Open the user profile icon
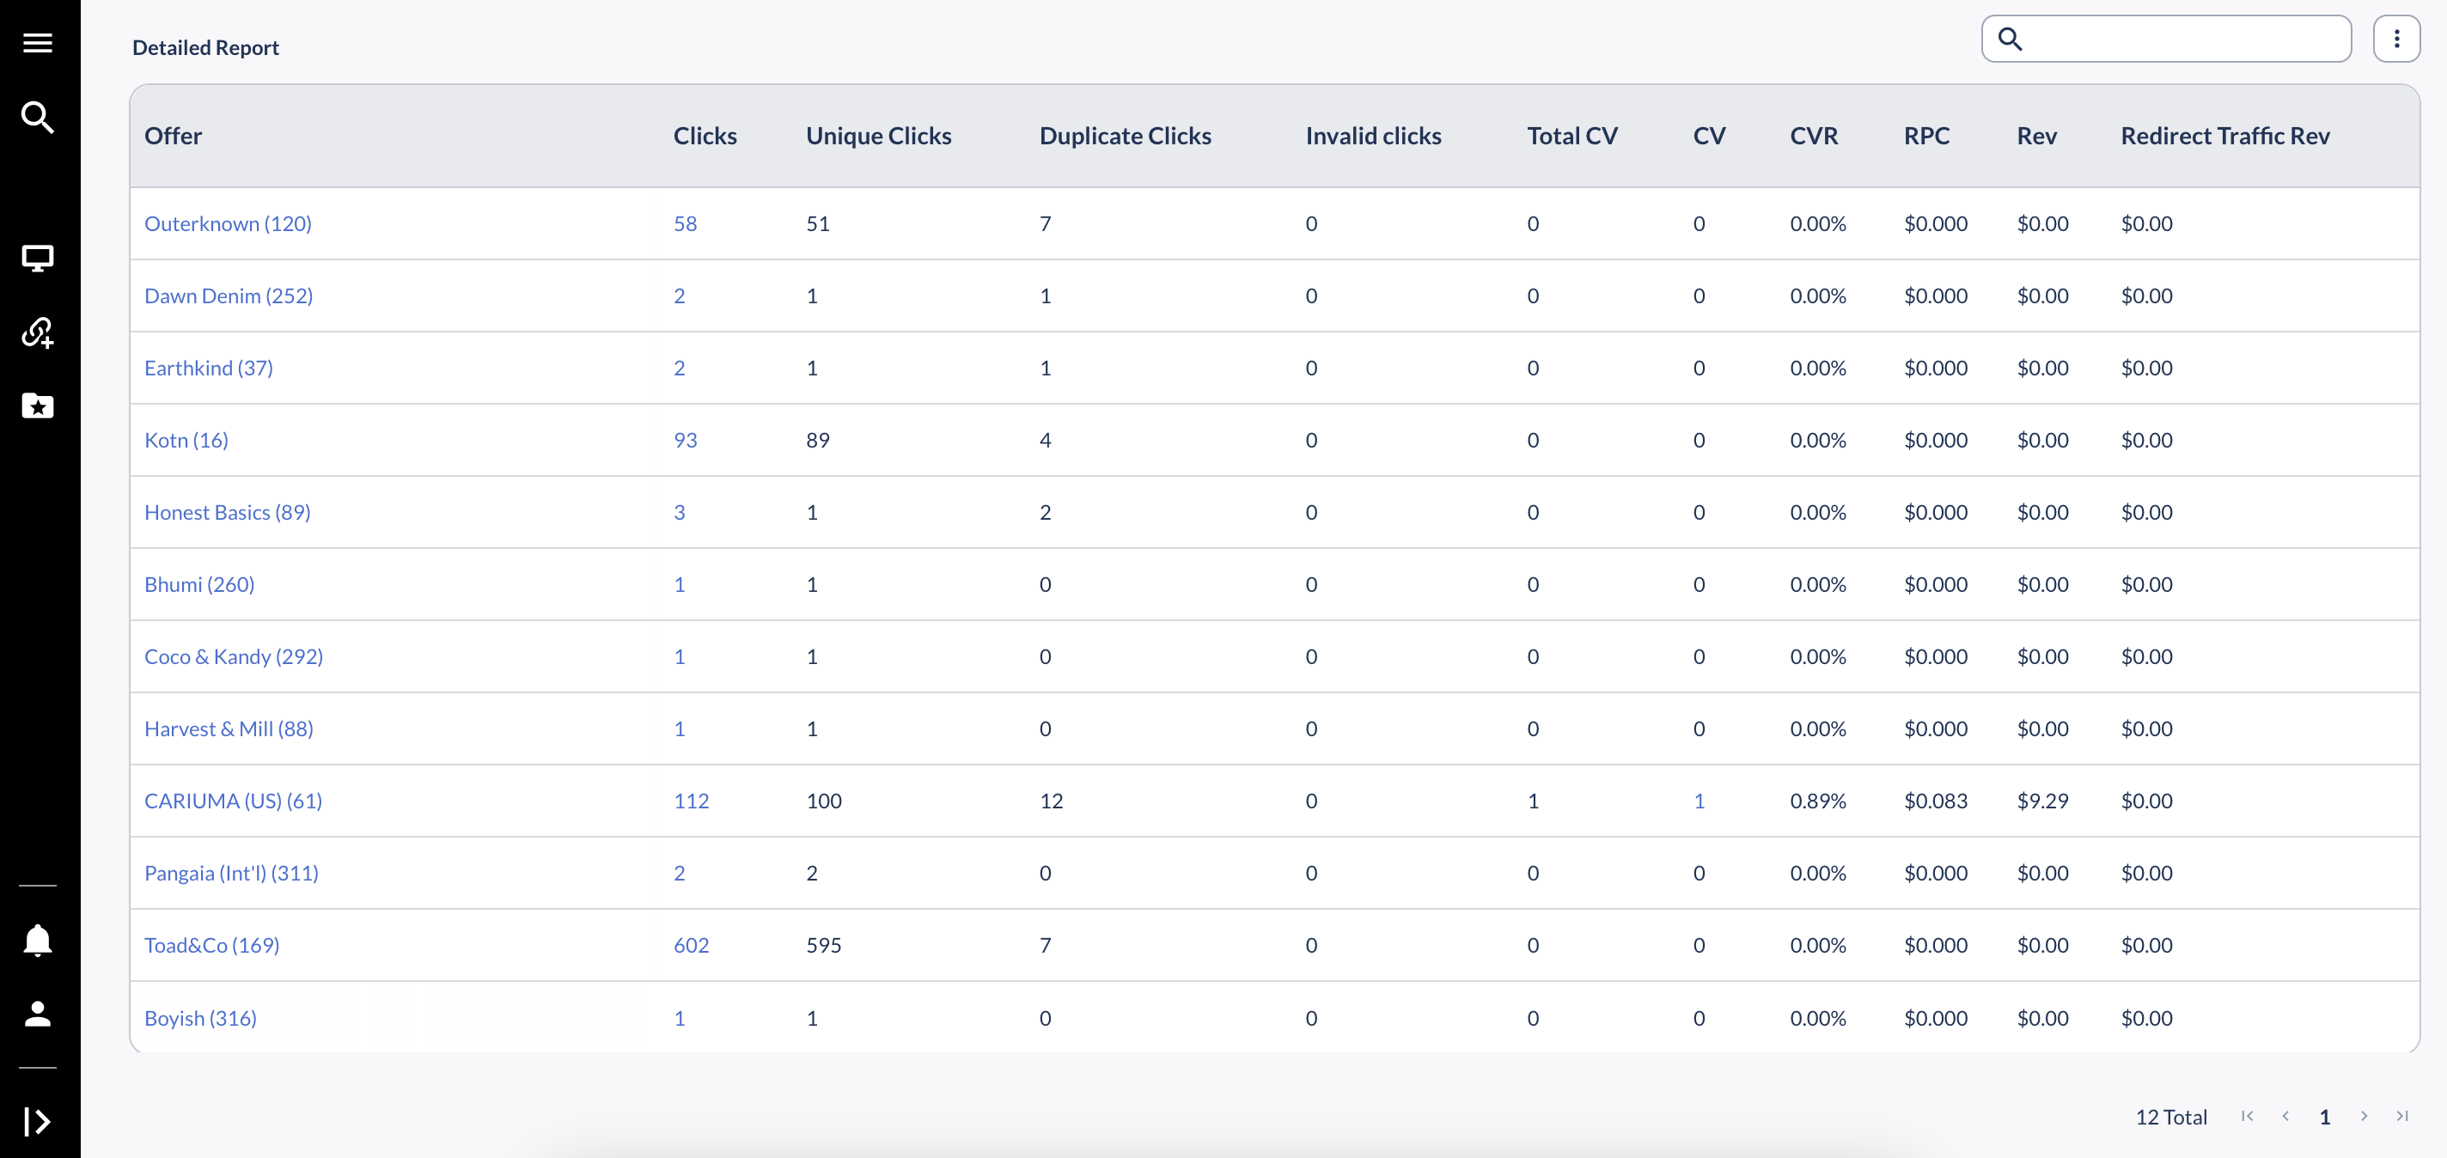 37,1013
